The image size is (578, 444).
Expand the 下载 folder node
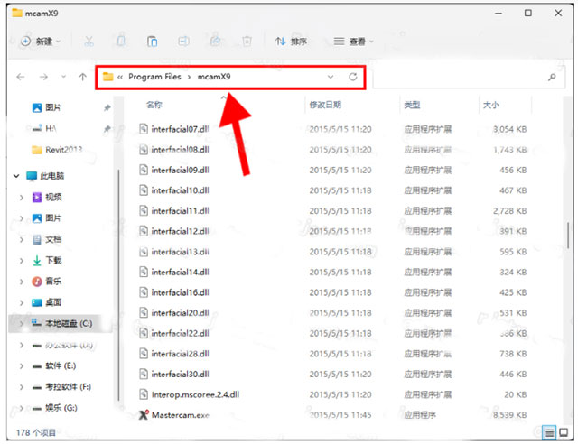(x=22, y=261)
